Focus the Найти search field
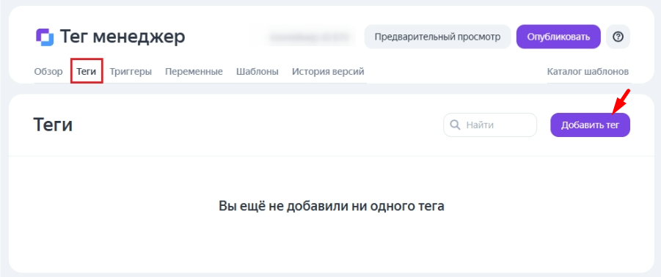Viewport: 661px width, 277px height. pyautogui.click(x=490, y=125)
